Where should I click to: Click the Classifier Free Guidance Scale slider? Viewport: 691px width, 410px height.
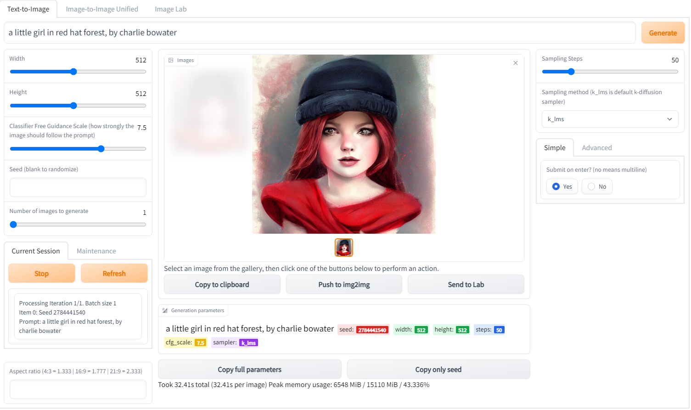[78, 149]
